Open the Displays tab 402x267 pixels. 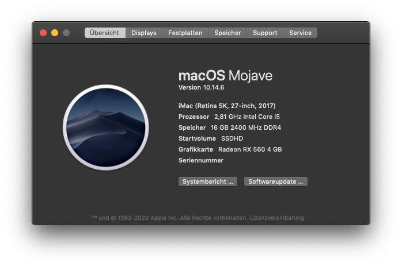click(x=144, y=33)
